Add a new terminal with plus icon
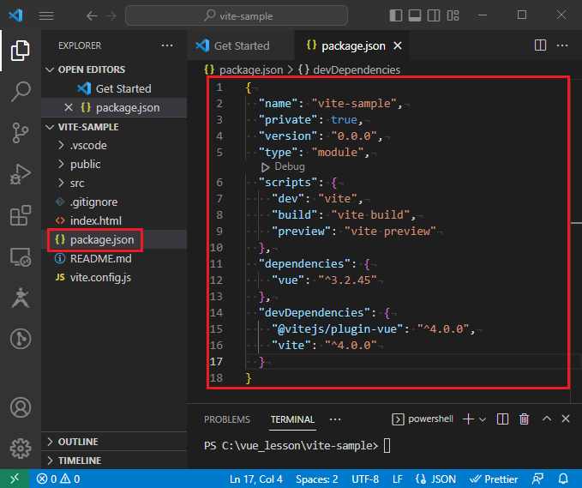This screenshot has height=488, width=582. [468, 419]
